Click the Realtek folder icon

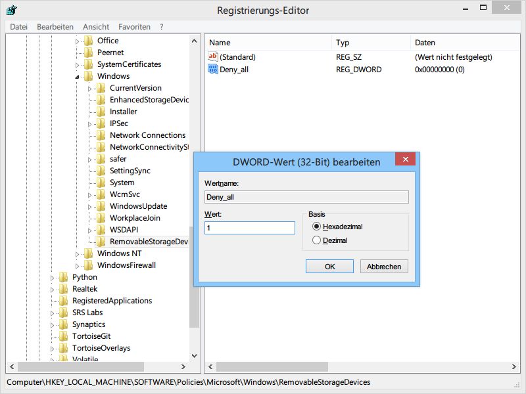coord(63,289)
